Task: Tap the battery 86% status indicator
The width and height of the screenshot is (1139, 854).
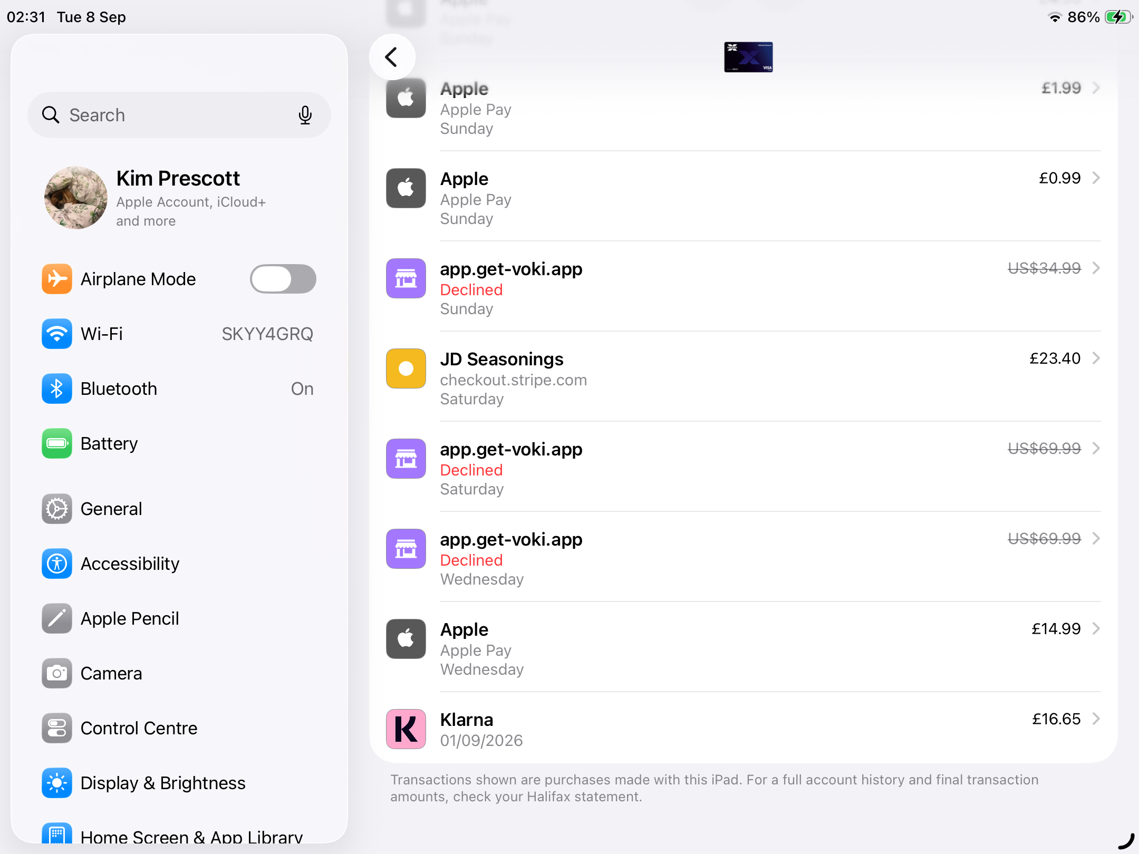Action: point(1099,17)
